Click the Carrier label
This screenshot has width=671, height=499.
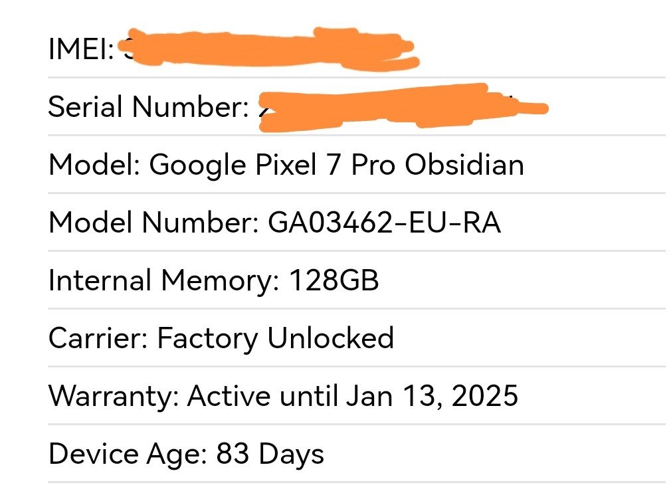coord(97,339)
